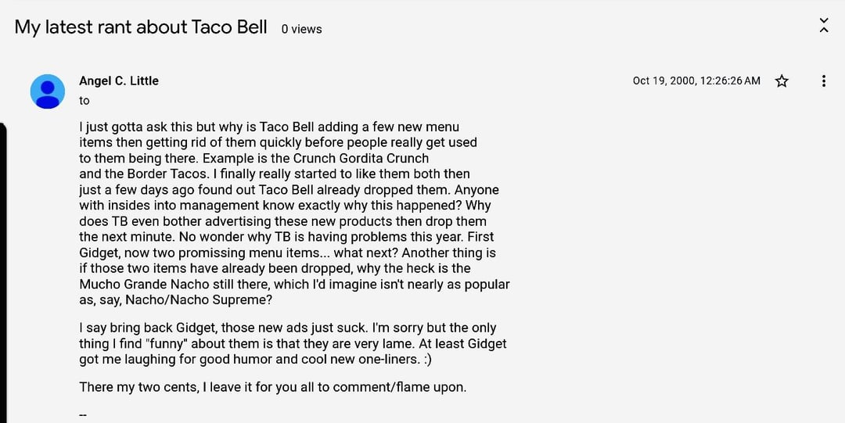Click Angel C. Little's profile avatar

pos(48,91)
